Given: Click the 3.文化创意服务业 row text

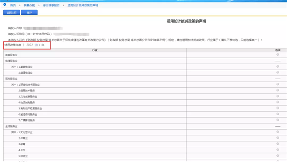Looking at the screenshot, I should coord(28,97).
